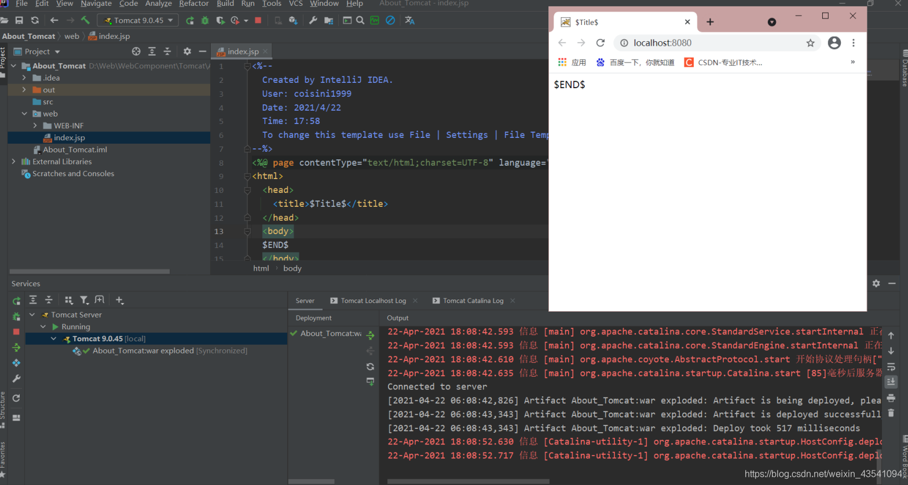Click the Synchronize/Reload icon in main toolbar
Viewport: 908px width, 485px height.
(x=35, y=20)
